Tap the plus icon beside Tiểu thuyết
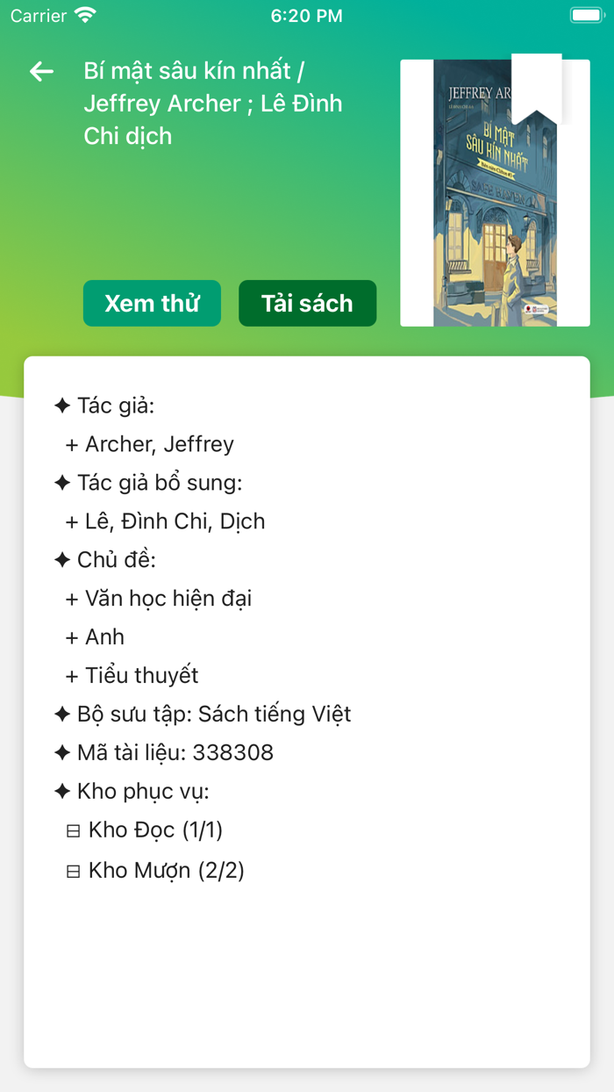The height and width of the screenshot is (1092, 614). tap(74, 675)
